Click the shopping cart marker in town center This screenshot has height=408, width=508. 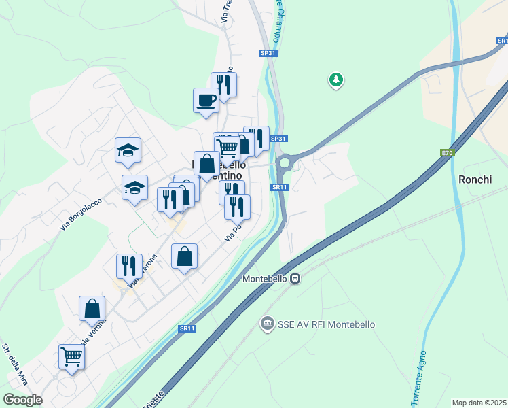[x=227, y=149]
